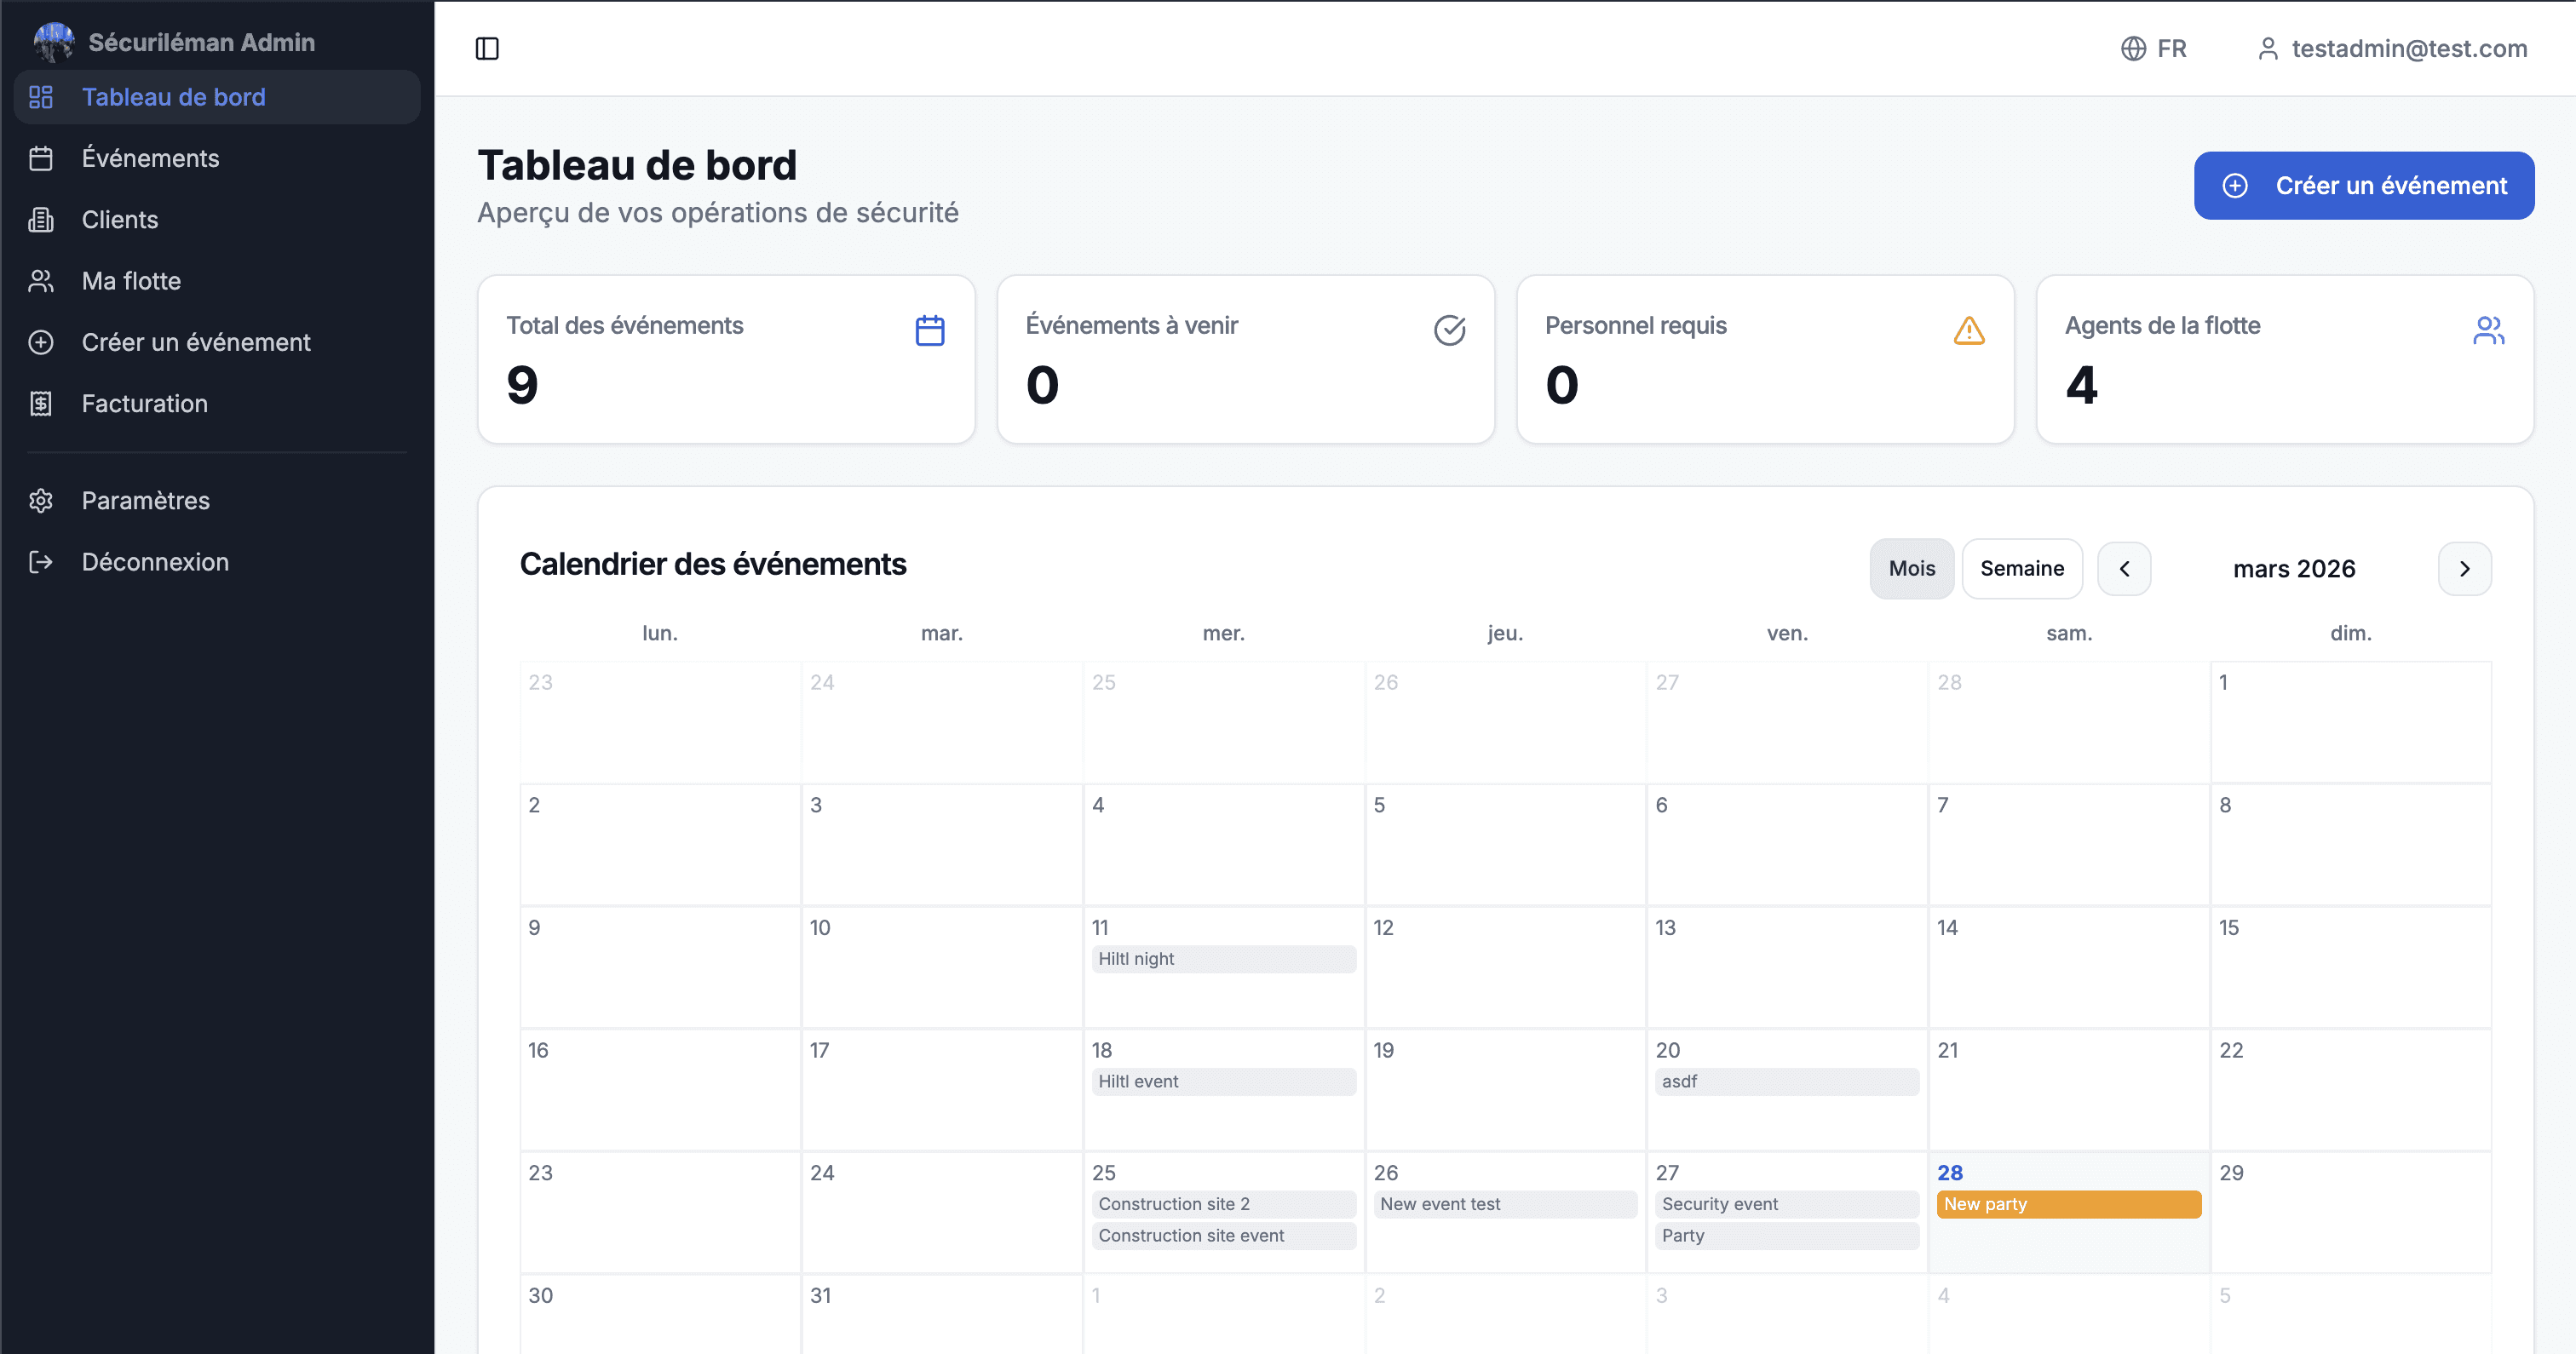Go to next month with right chevron
The width and height of the screenshot is (2576, 1354).
2464,568
